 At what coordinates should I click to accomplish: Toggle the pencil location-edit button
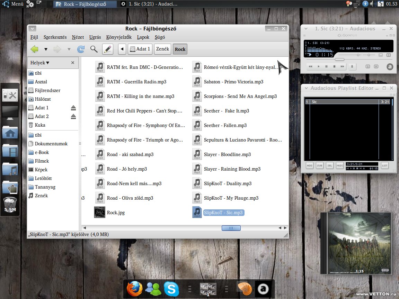(x=108, y=49)
